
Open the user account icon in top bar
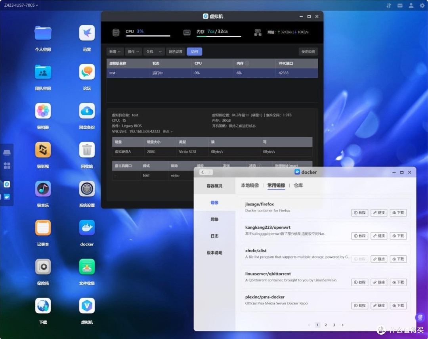(411, 6)
